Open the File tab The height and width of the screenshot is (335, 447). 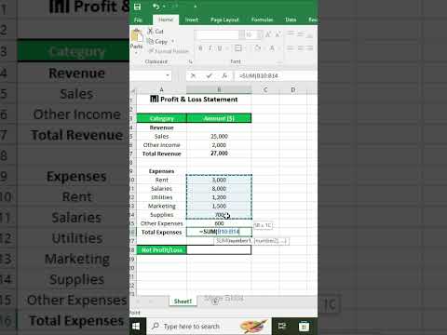coord(138,20)
